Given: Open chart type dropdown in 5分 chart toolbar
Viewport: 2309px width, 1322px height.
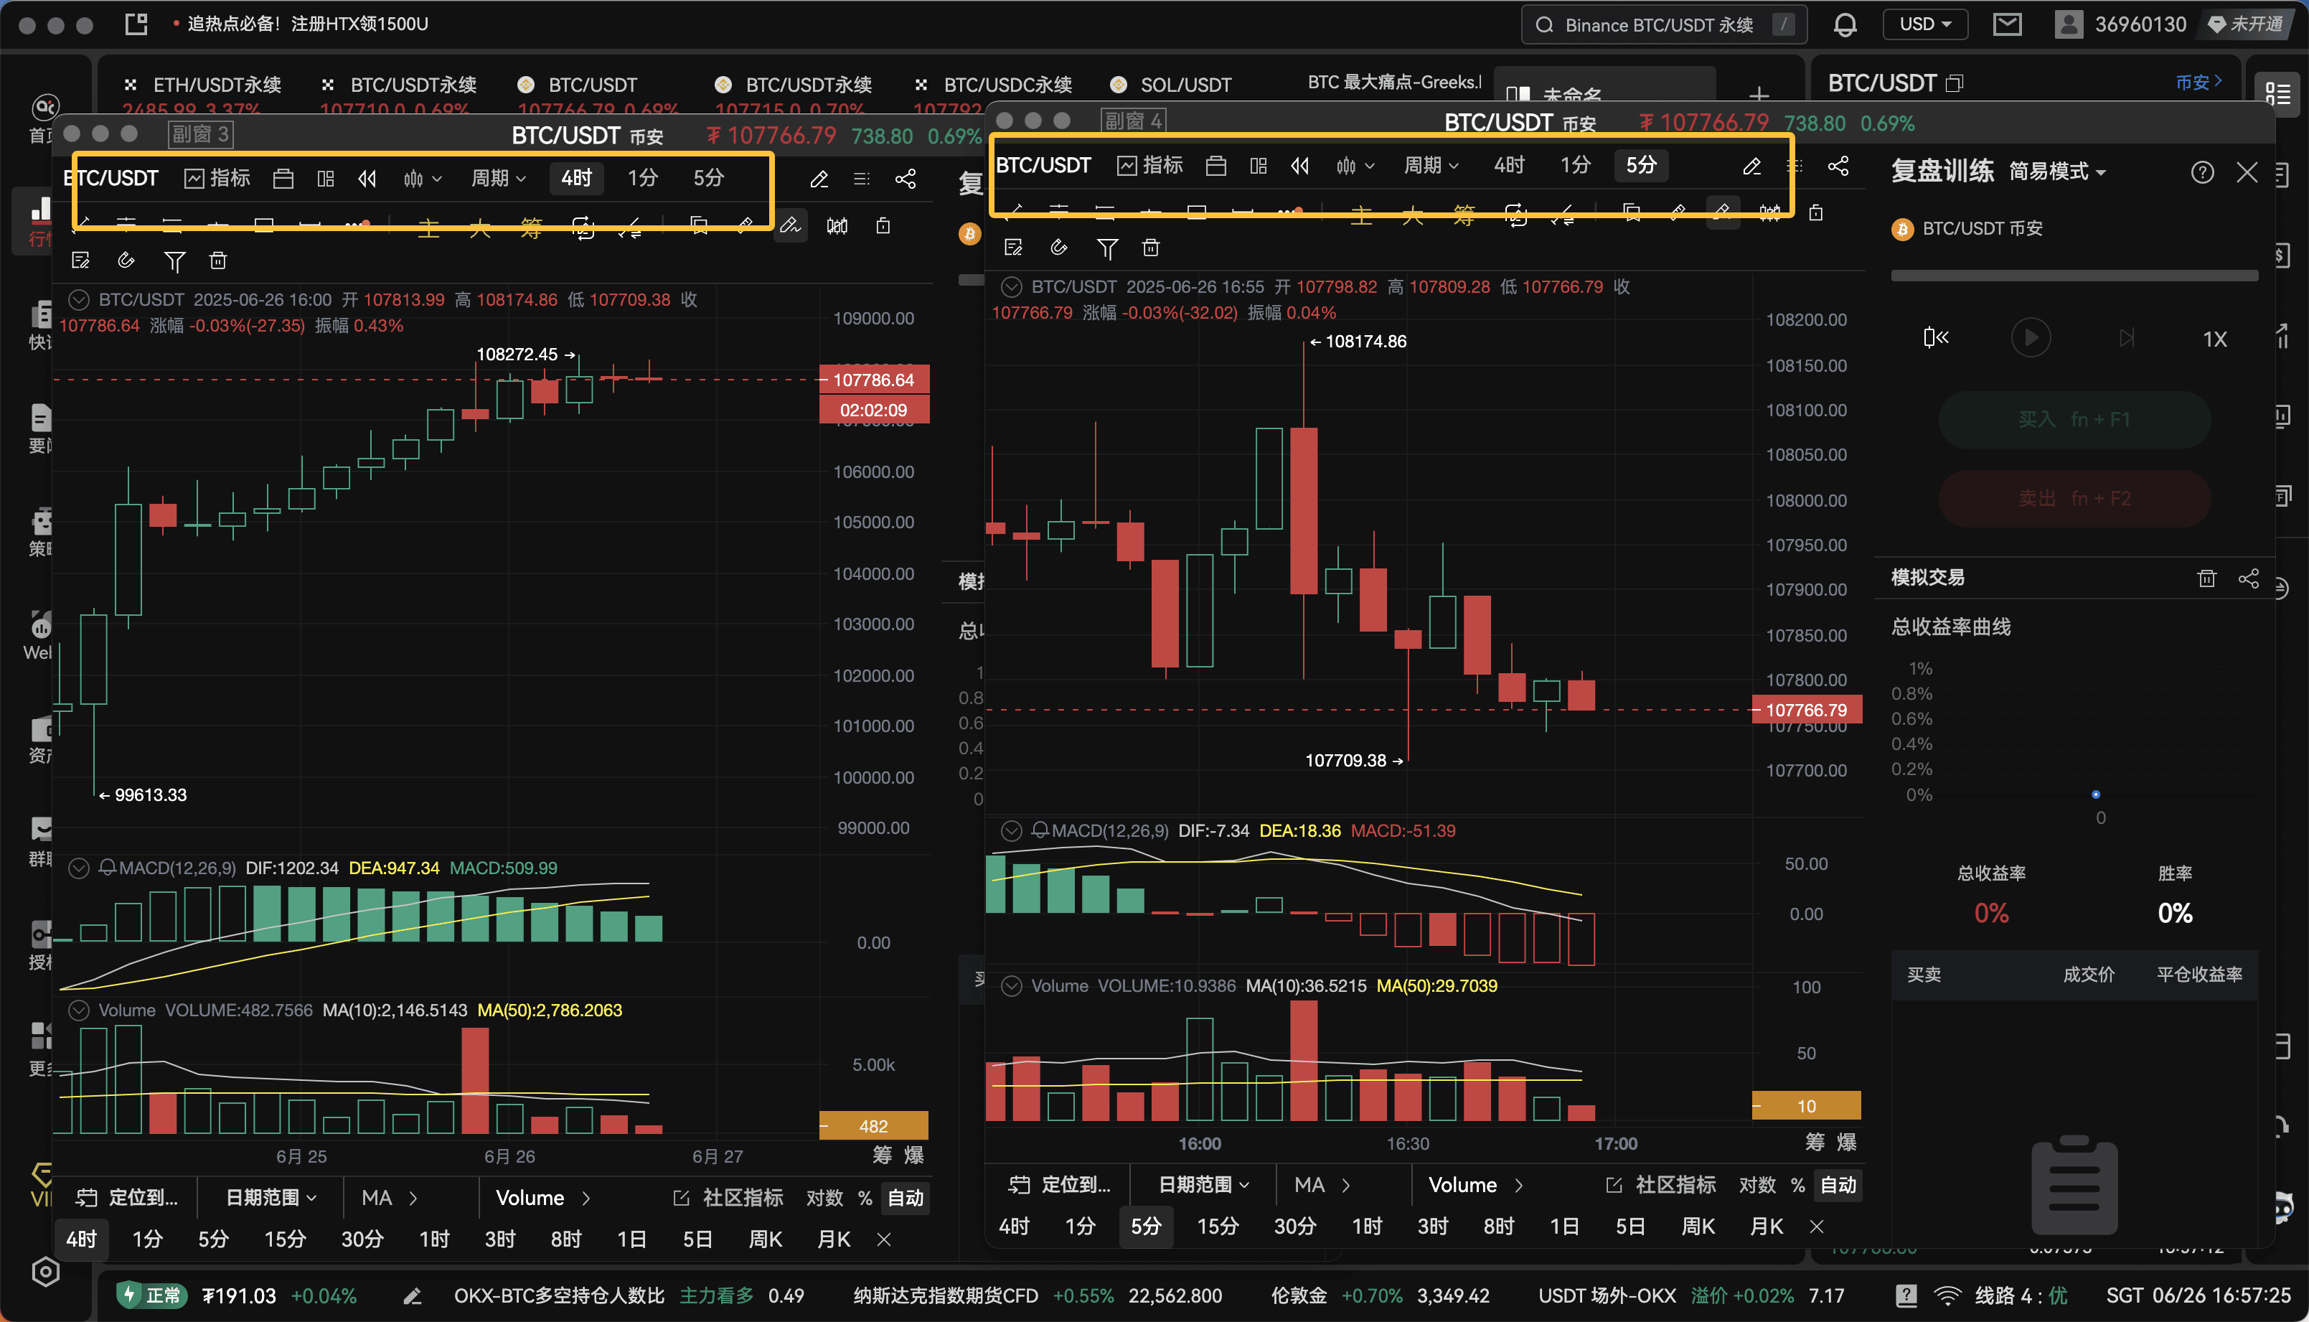Looking at the screenshot, I should tap(1356, 165).
